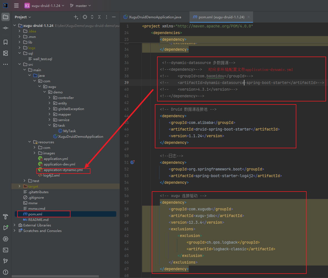Open the Bookmarks tool window icon
The width and height of the screenshot is (328, 278).
coord(6,42)
